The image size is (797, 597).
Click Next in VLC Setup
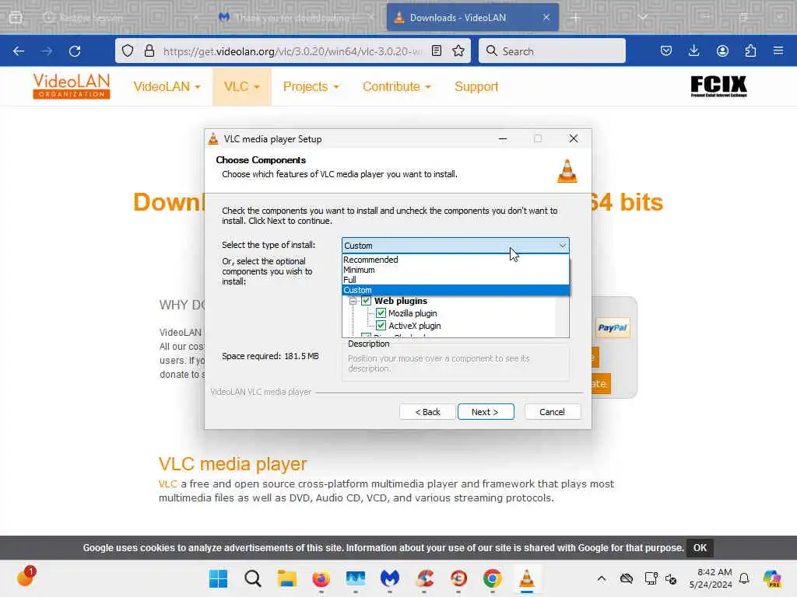pyautogui.click(x=486, y=412)
